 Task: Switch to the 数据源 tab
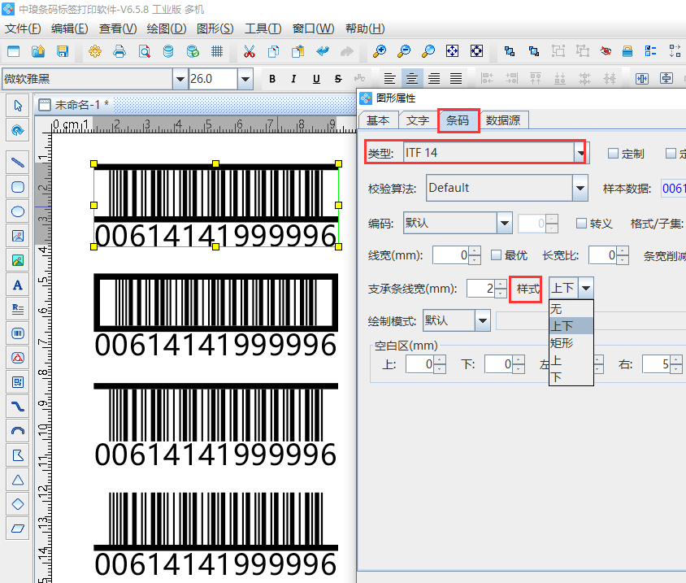[503, 120]
